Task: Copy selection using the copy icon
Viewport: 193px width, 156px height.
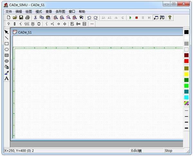Action: [x=42, y=17]
